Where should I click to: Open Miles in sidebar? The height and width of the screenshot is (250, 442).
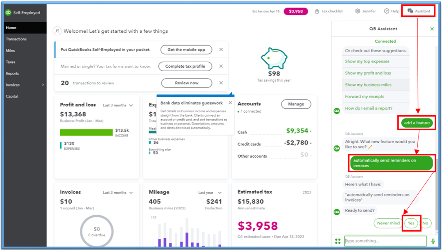click(25, 50)
